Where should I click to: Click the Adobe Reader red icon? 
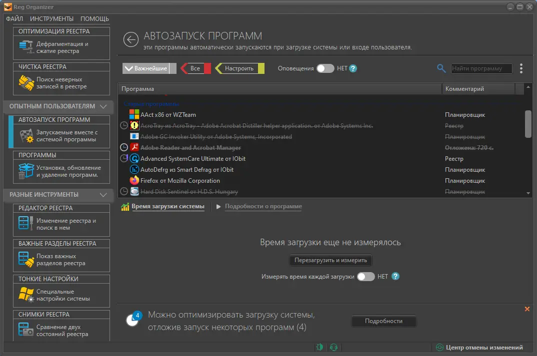click(134, 147)
